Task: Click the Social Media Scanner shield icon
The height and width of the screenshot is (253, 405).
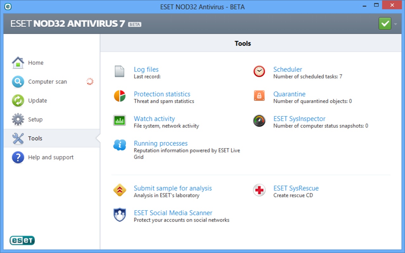Action: (x=120, y=215)
